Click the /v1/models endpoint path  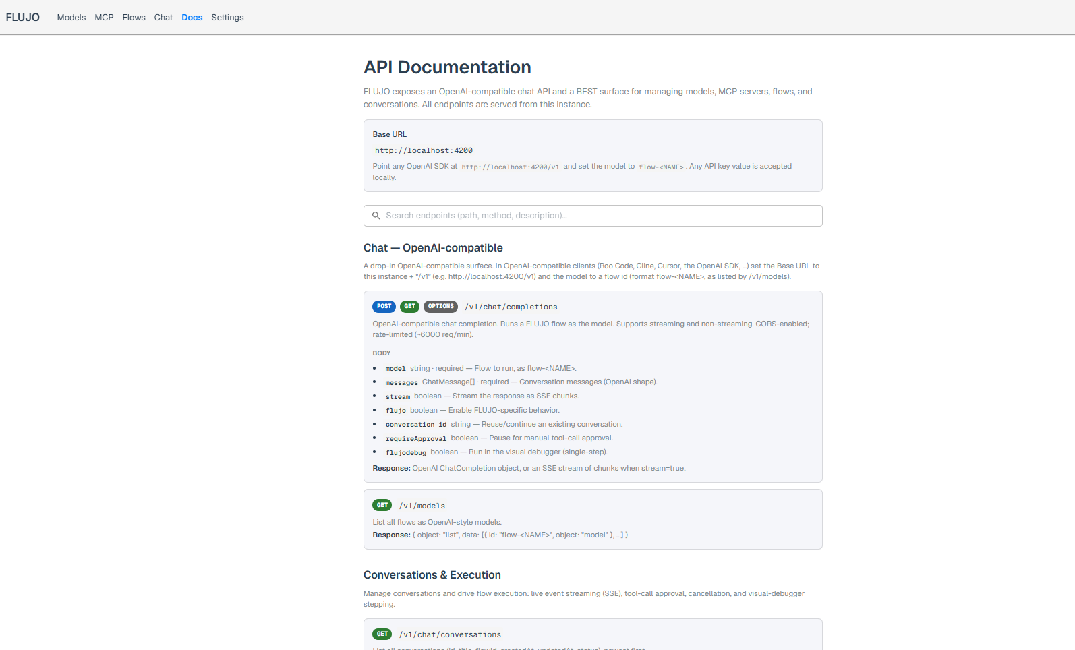pyautogui.click(x=422, y=506)
